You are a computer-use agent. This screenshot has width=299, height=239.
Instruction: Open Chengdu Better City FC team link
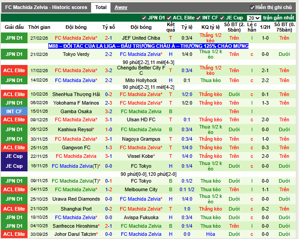click(141, 70)
